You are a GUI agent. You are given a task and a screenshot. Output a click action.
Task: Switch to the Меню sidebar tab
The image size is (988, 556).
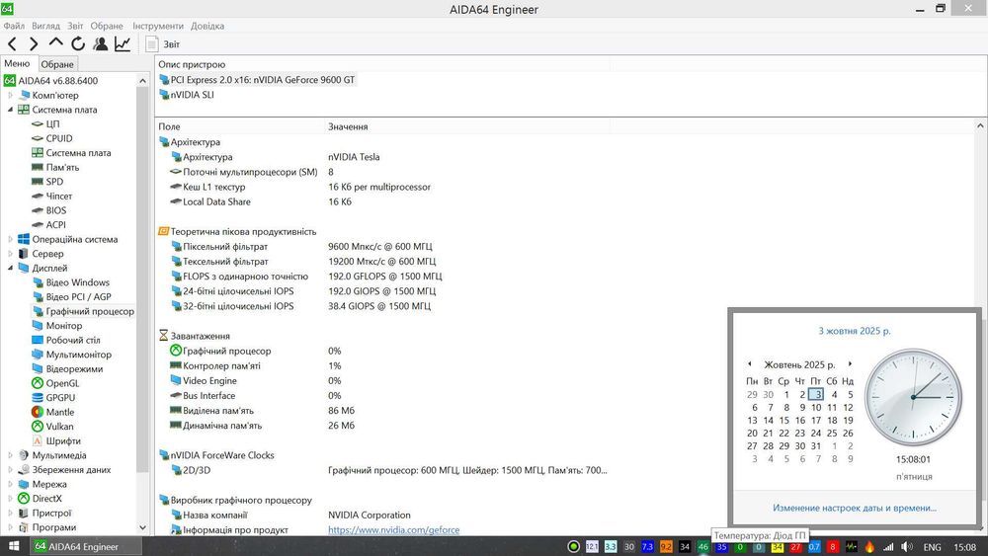click(x=17, y=63)
